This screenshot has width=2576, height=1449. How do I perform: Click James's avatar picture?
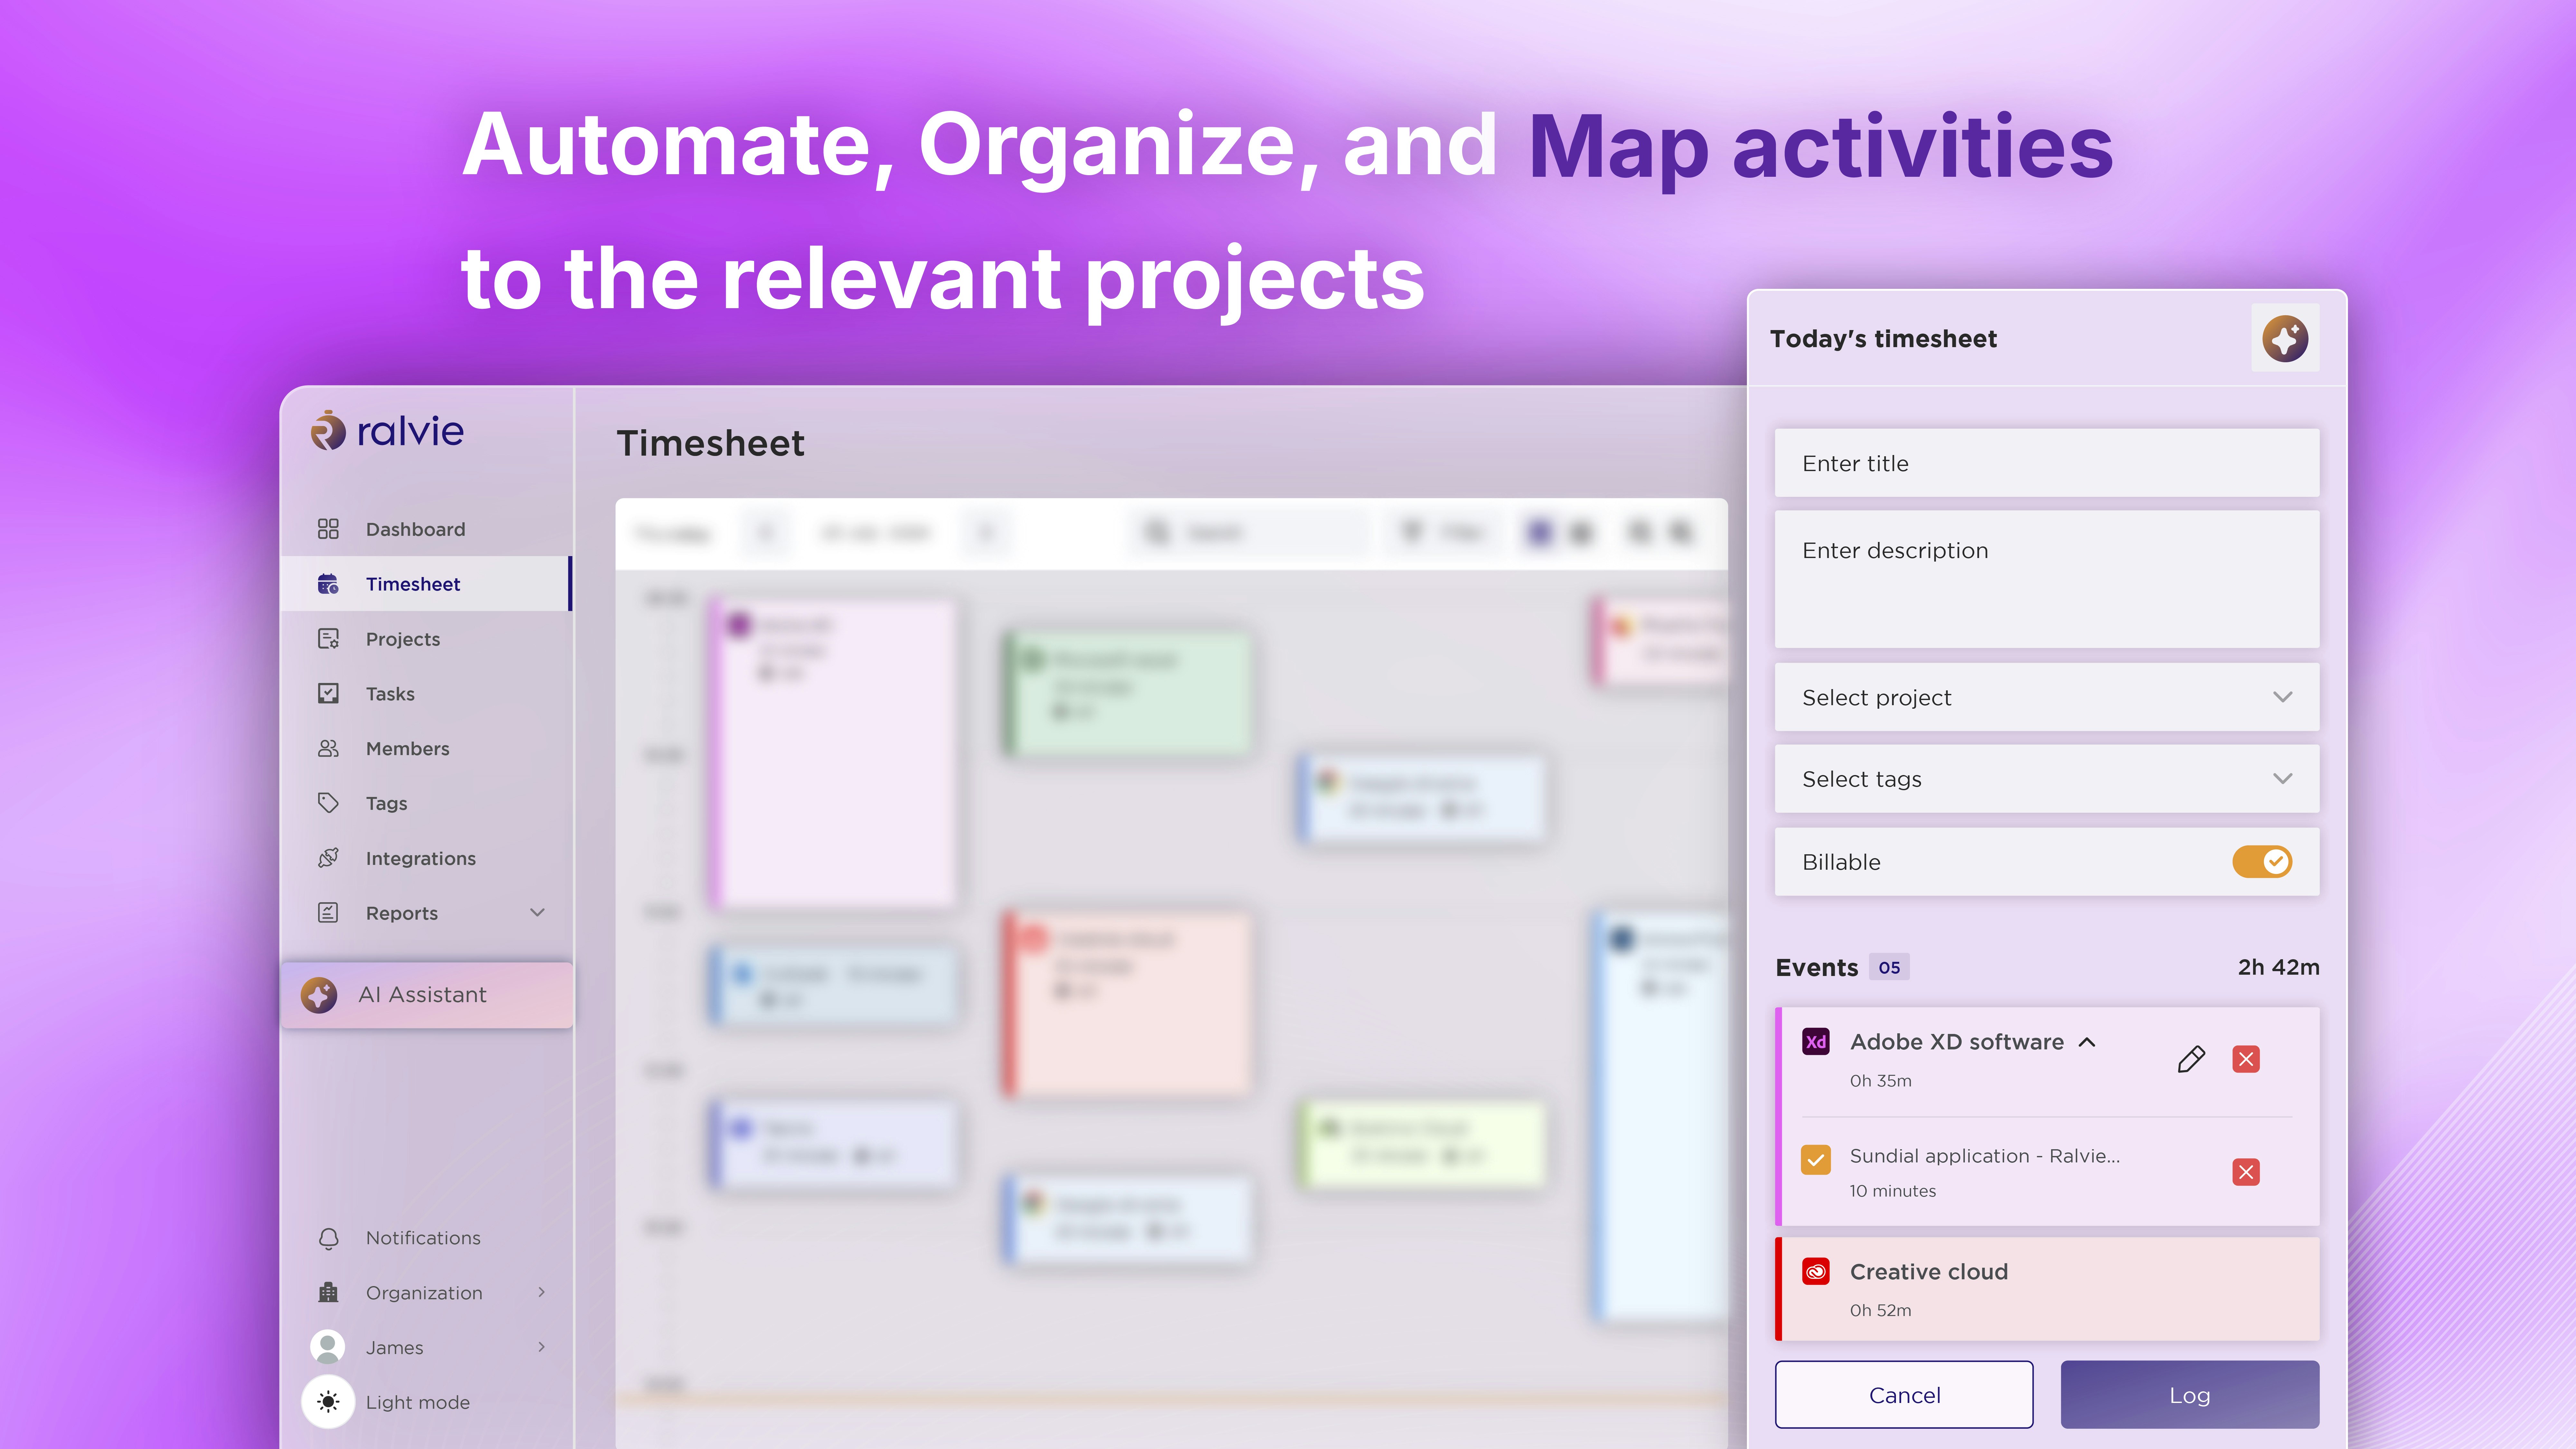(327, 1347)
